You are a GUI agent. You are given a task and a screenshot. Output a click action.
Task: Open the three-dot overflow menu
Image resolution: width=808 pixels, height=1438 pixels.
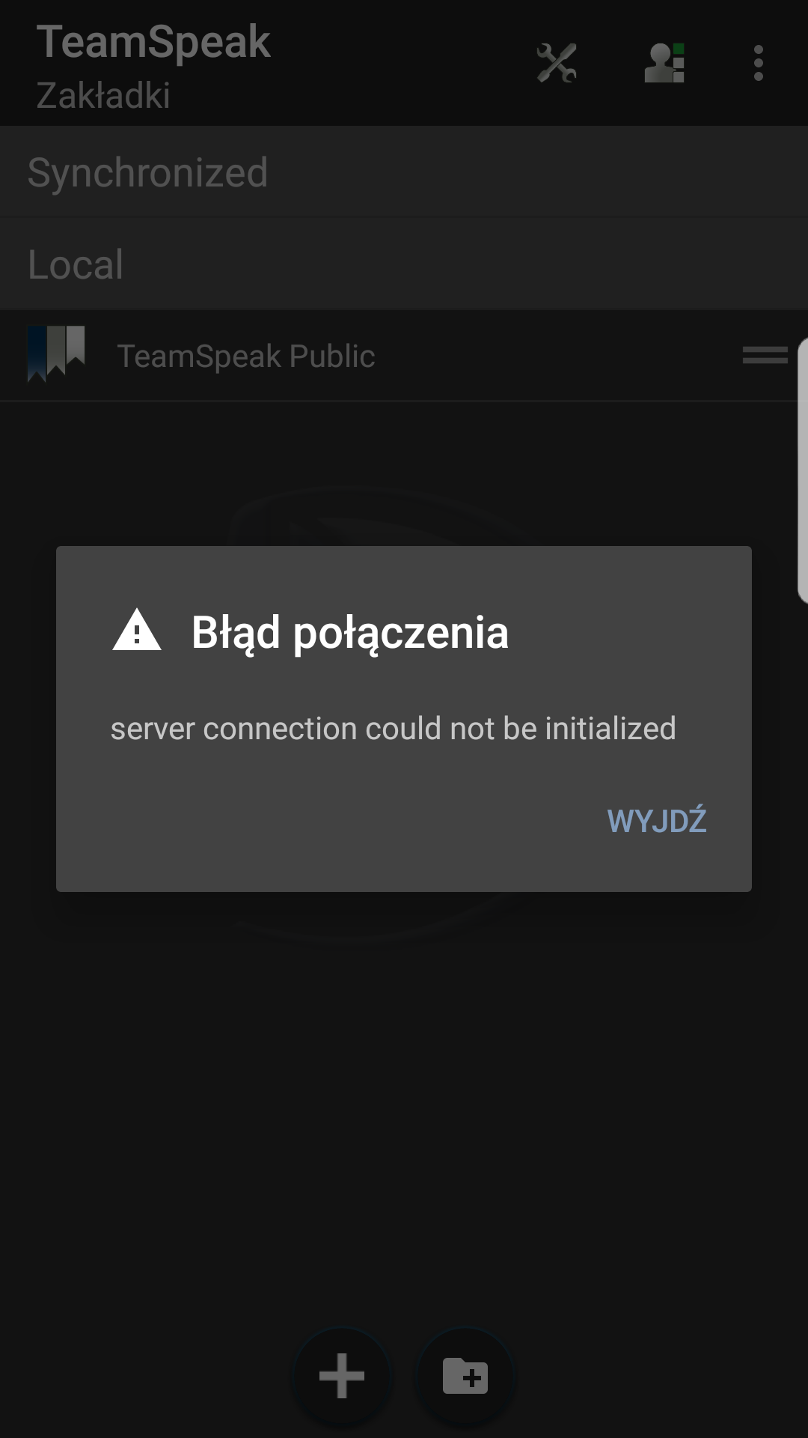coord(759,63)
